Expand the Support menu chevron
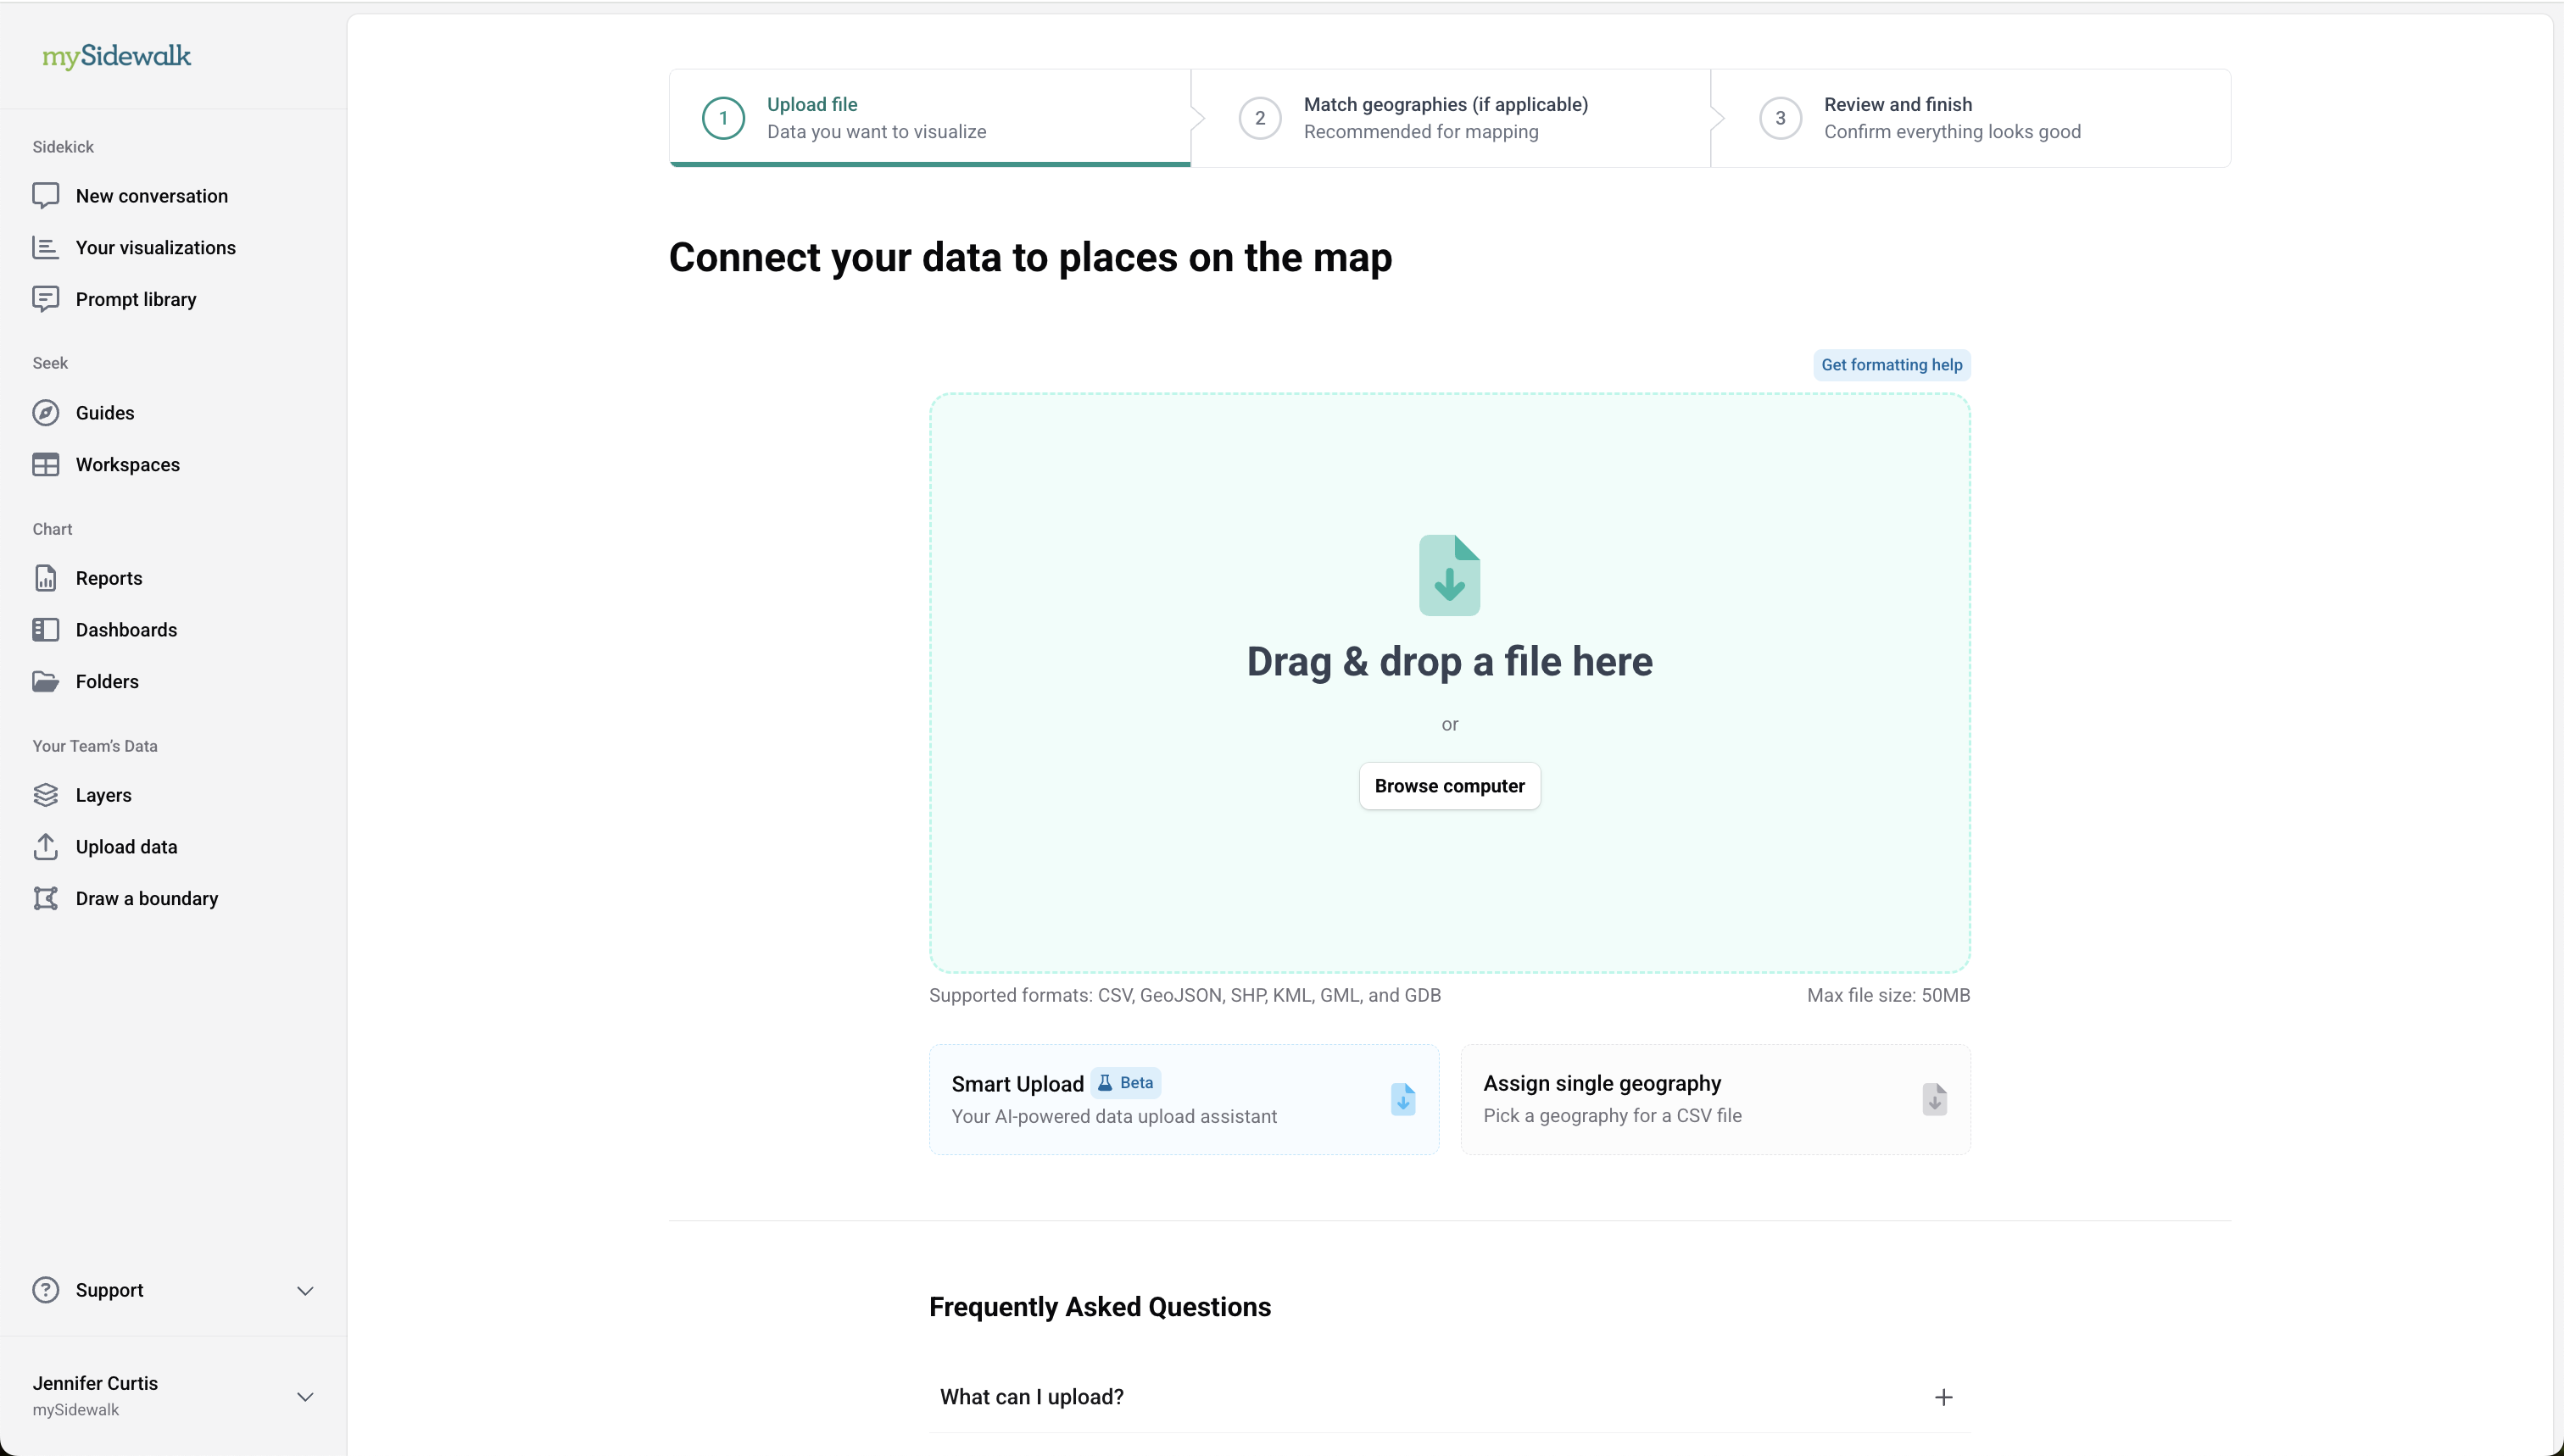This screenshot has width=2564, height=1456. click(305, 1291)
